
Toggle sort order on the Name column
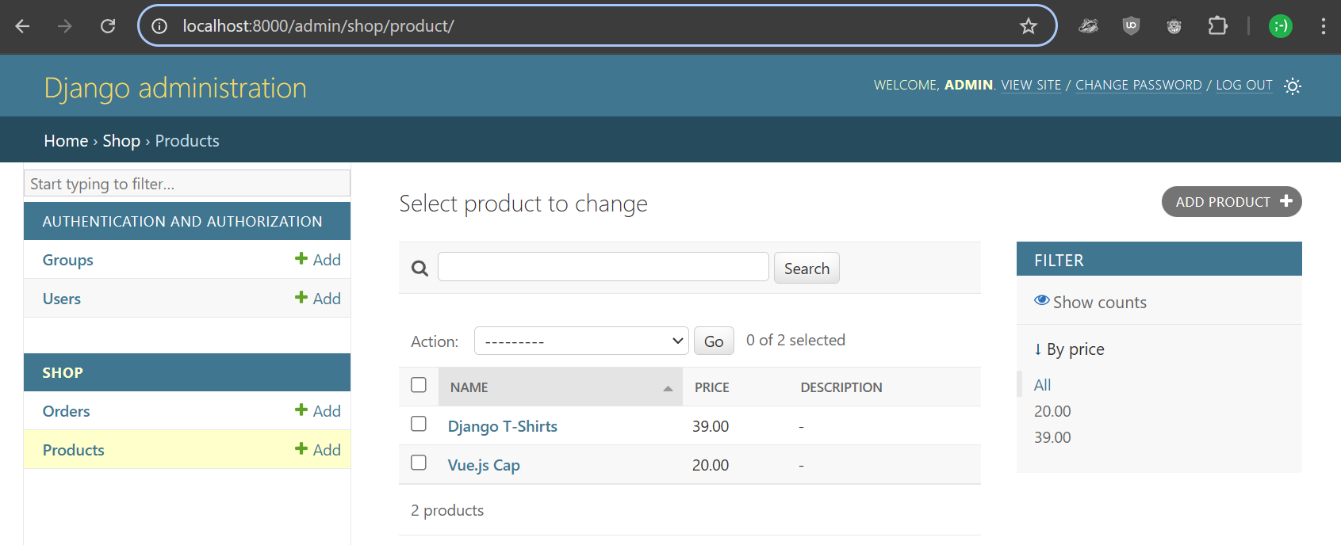click(469, 387)
